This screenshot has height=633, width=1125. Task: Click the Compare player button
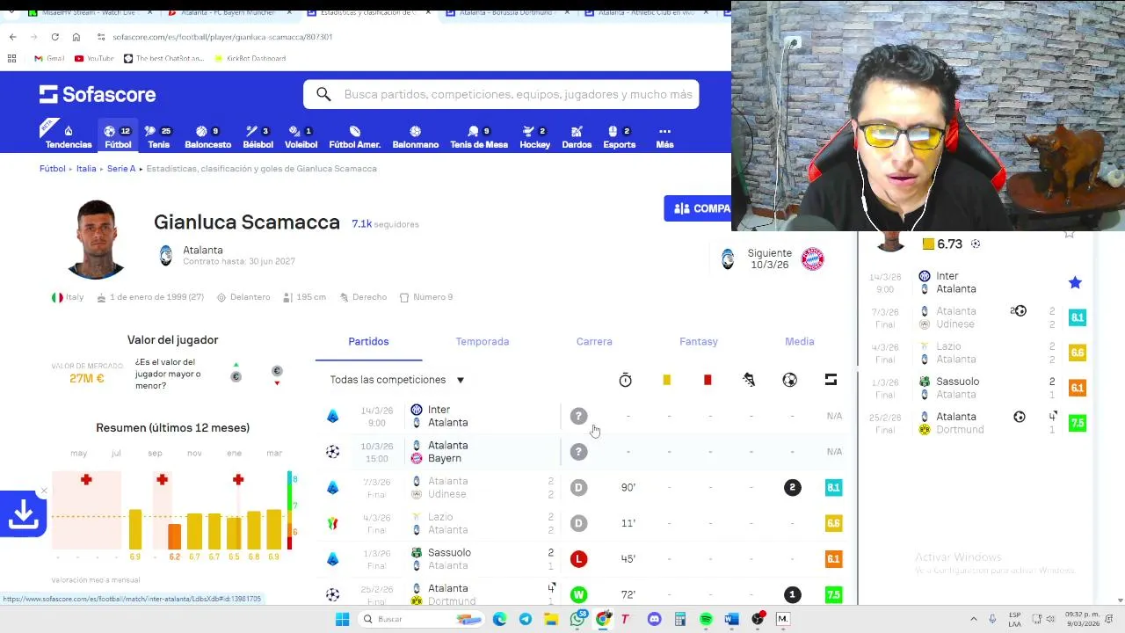pyautogui.click(x=698, y=208)
